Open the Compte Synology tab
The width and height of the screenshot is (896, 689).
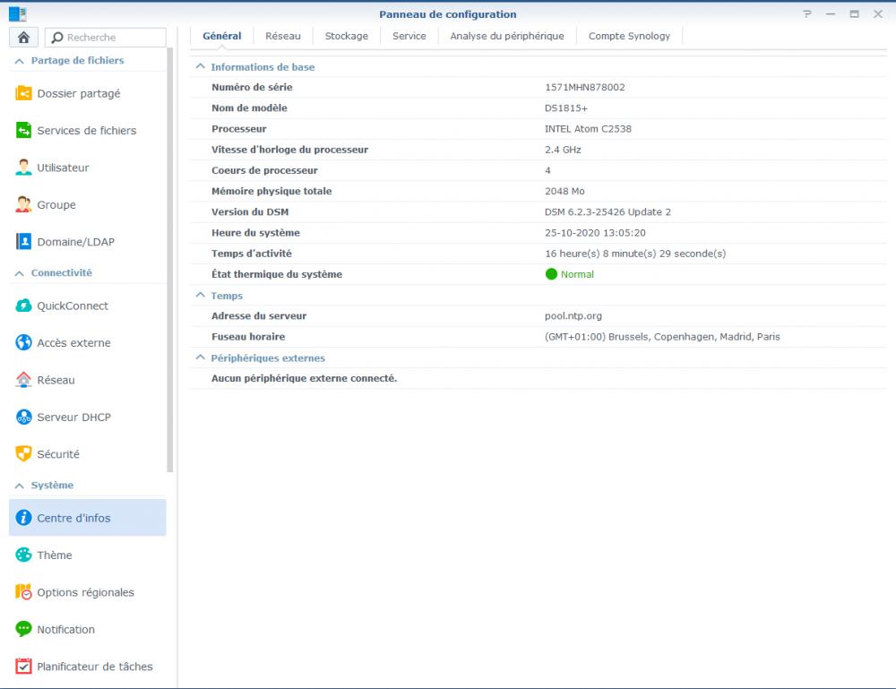coord(629,36)
